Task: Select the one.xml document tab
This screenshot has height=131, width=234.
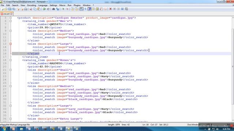Action: pos(7,14)
